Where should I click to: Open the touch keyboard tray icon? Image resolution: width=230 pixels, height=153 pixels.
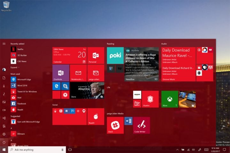pos(206,149)
